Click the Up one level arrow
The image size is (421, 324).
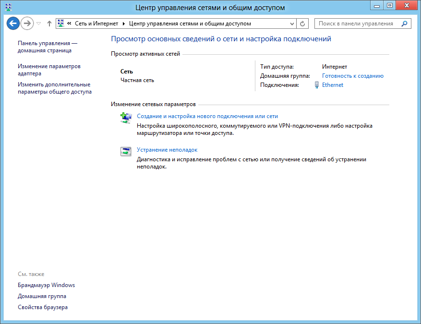click(49, 24)
